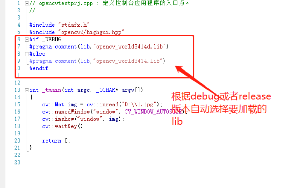287x188 pixels.
Task: Click the opencv2/highgui.hpp include string
Action: [91, 32]
